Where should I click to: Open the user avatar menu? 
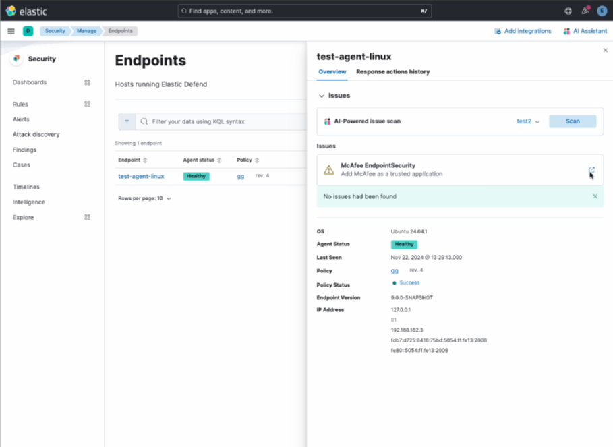[x=602, y=11]
